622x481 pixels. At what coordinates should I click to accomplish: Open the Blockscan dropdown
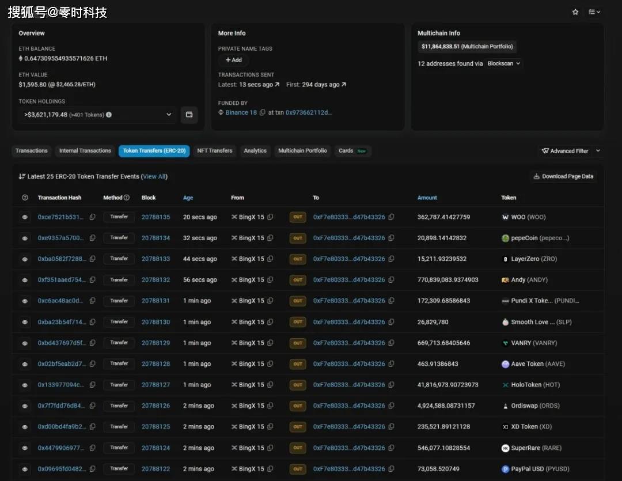tap(503, 63)
